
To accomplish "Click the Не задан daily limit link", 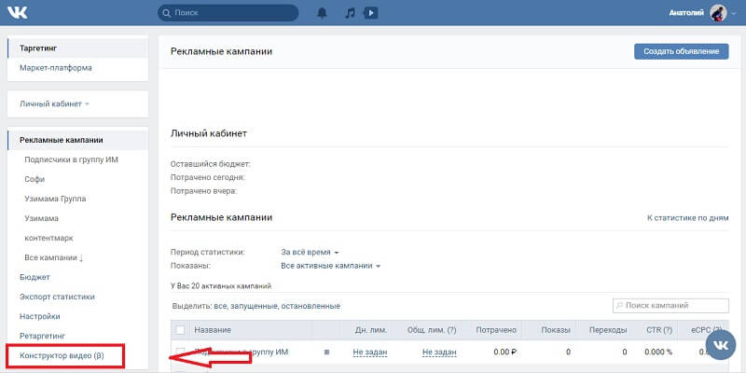I will [x=370, y=352].
